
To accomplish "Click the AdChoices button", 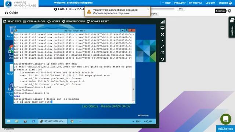I will [225, 129].
